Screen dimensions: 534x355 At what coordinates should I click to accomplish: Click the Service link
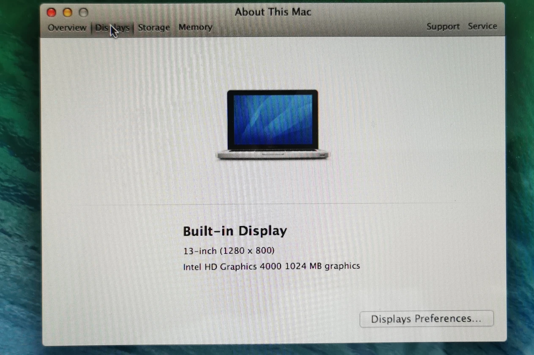click(482, 26)
